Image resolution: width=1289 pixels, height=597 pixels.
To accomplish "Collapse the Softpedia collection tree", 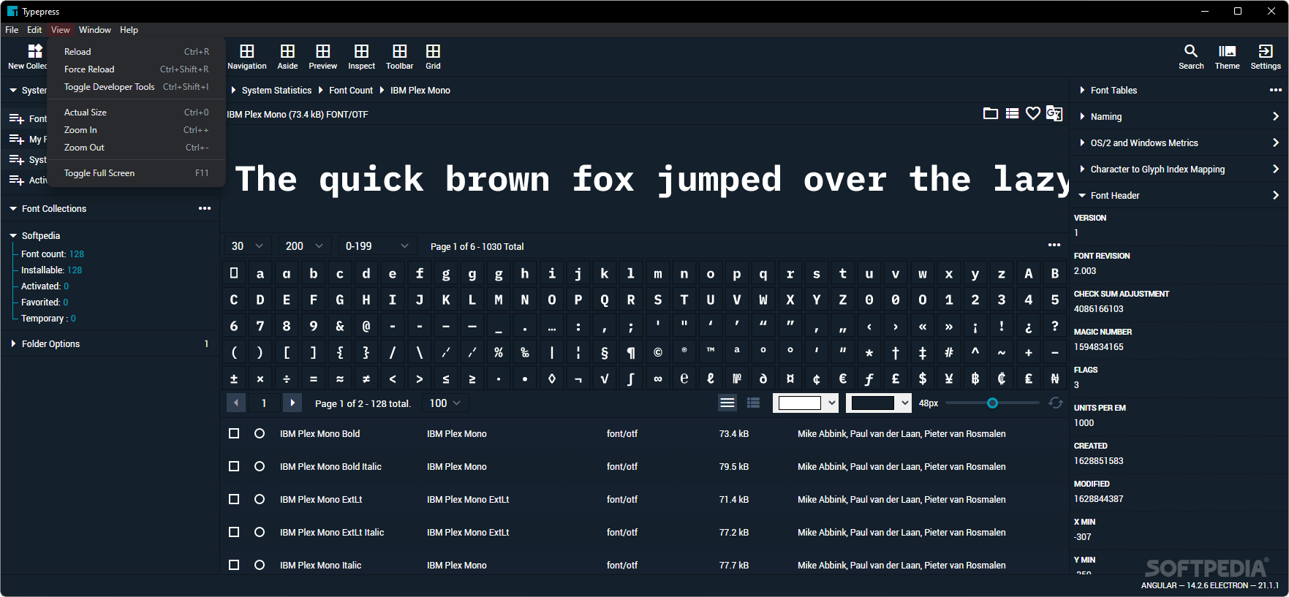I will [x=13, y=235].
